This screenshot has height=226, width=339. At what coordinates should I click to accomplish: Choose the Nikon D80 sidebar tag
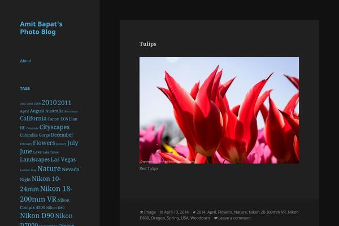point(55,208)
